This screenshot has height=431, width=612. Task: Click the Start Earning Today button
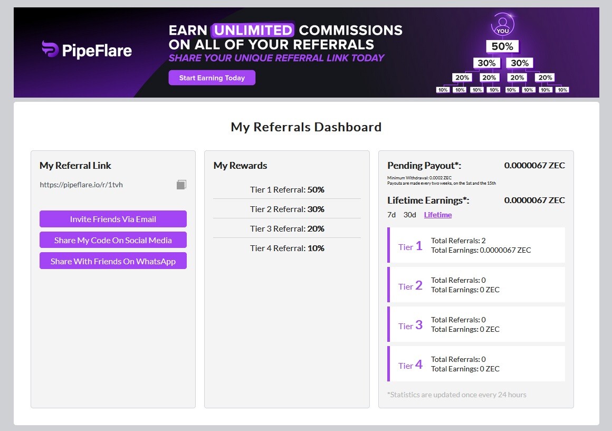[212, 78]
